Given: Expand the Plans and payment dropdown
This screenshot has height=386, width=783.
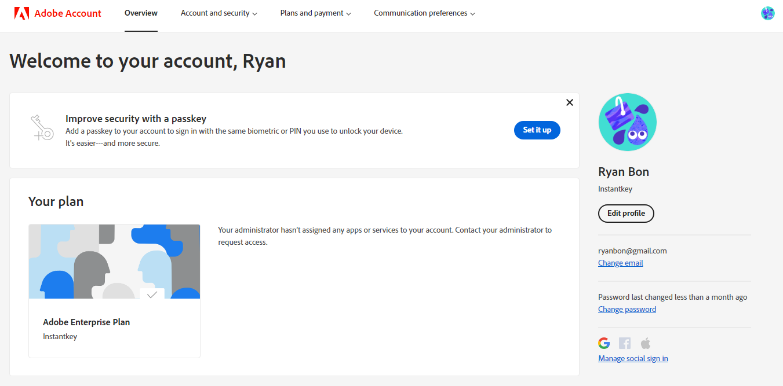Looking at the screenshot, I should point(315,13).
